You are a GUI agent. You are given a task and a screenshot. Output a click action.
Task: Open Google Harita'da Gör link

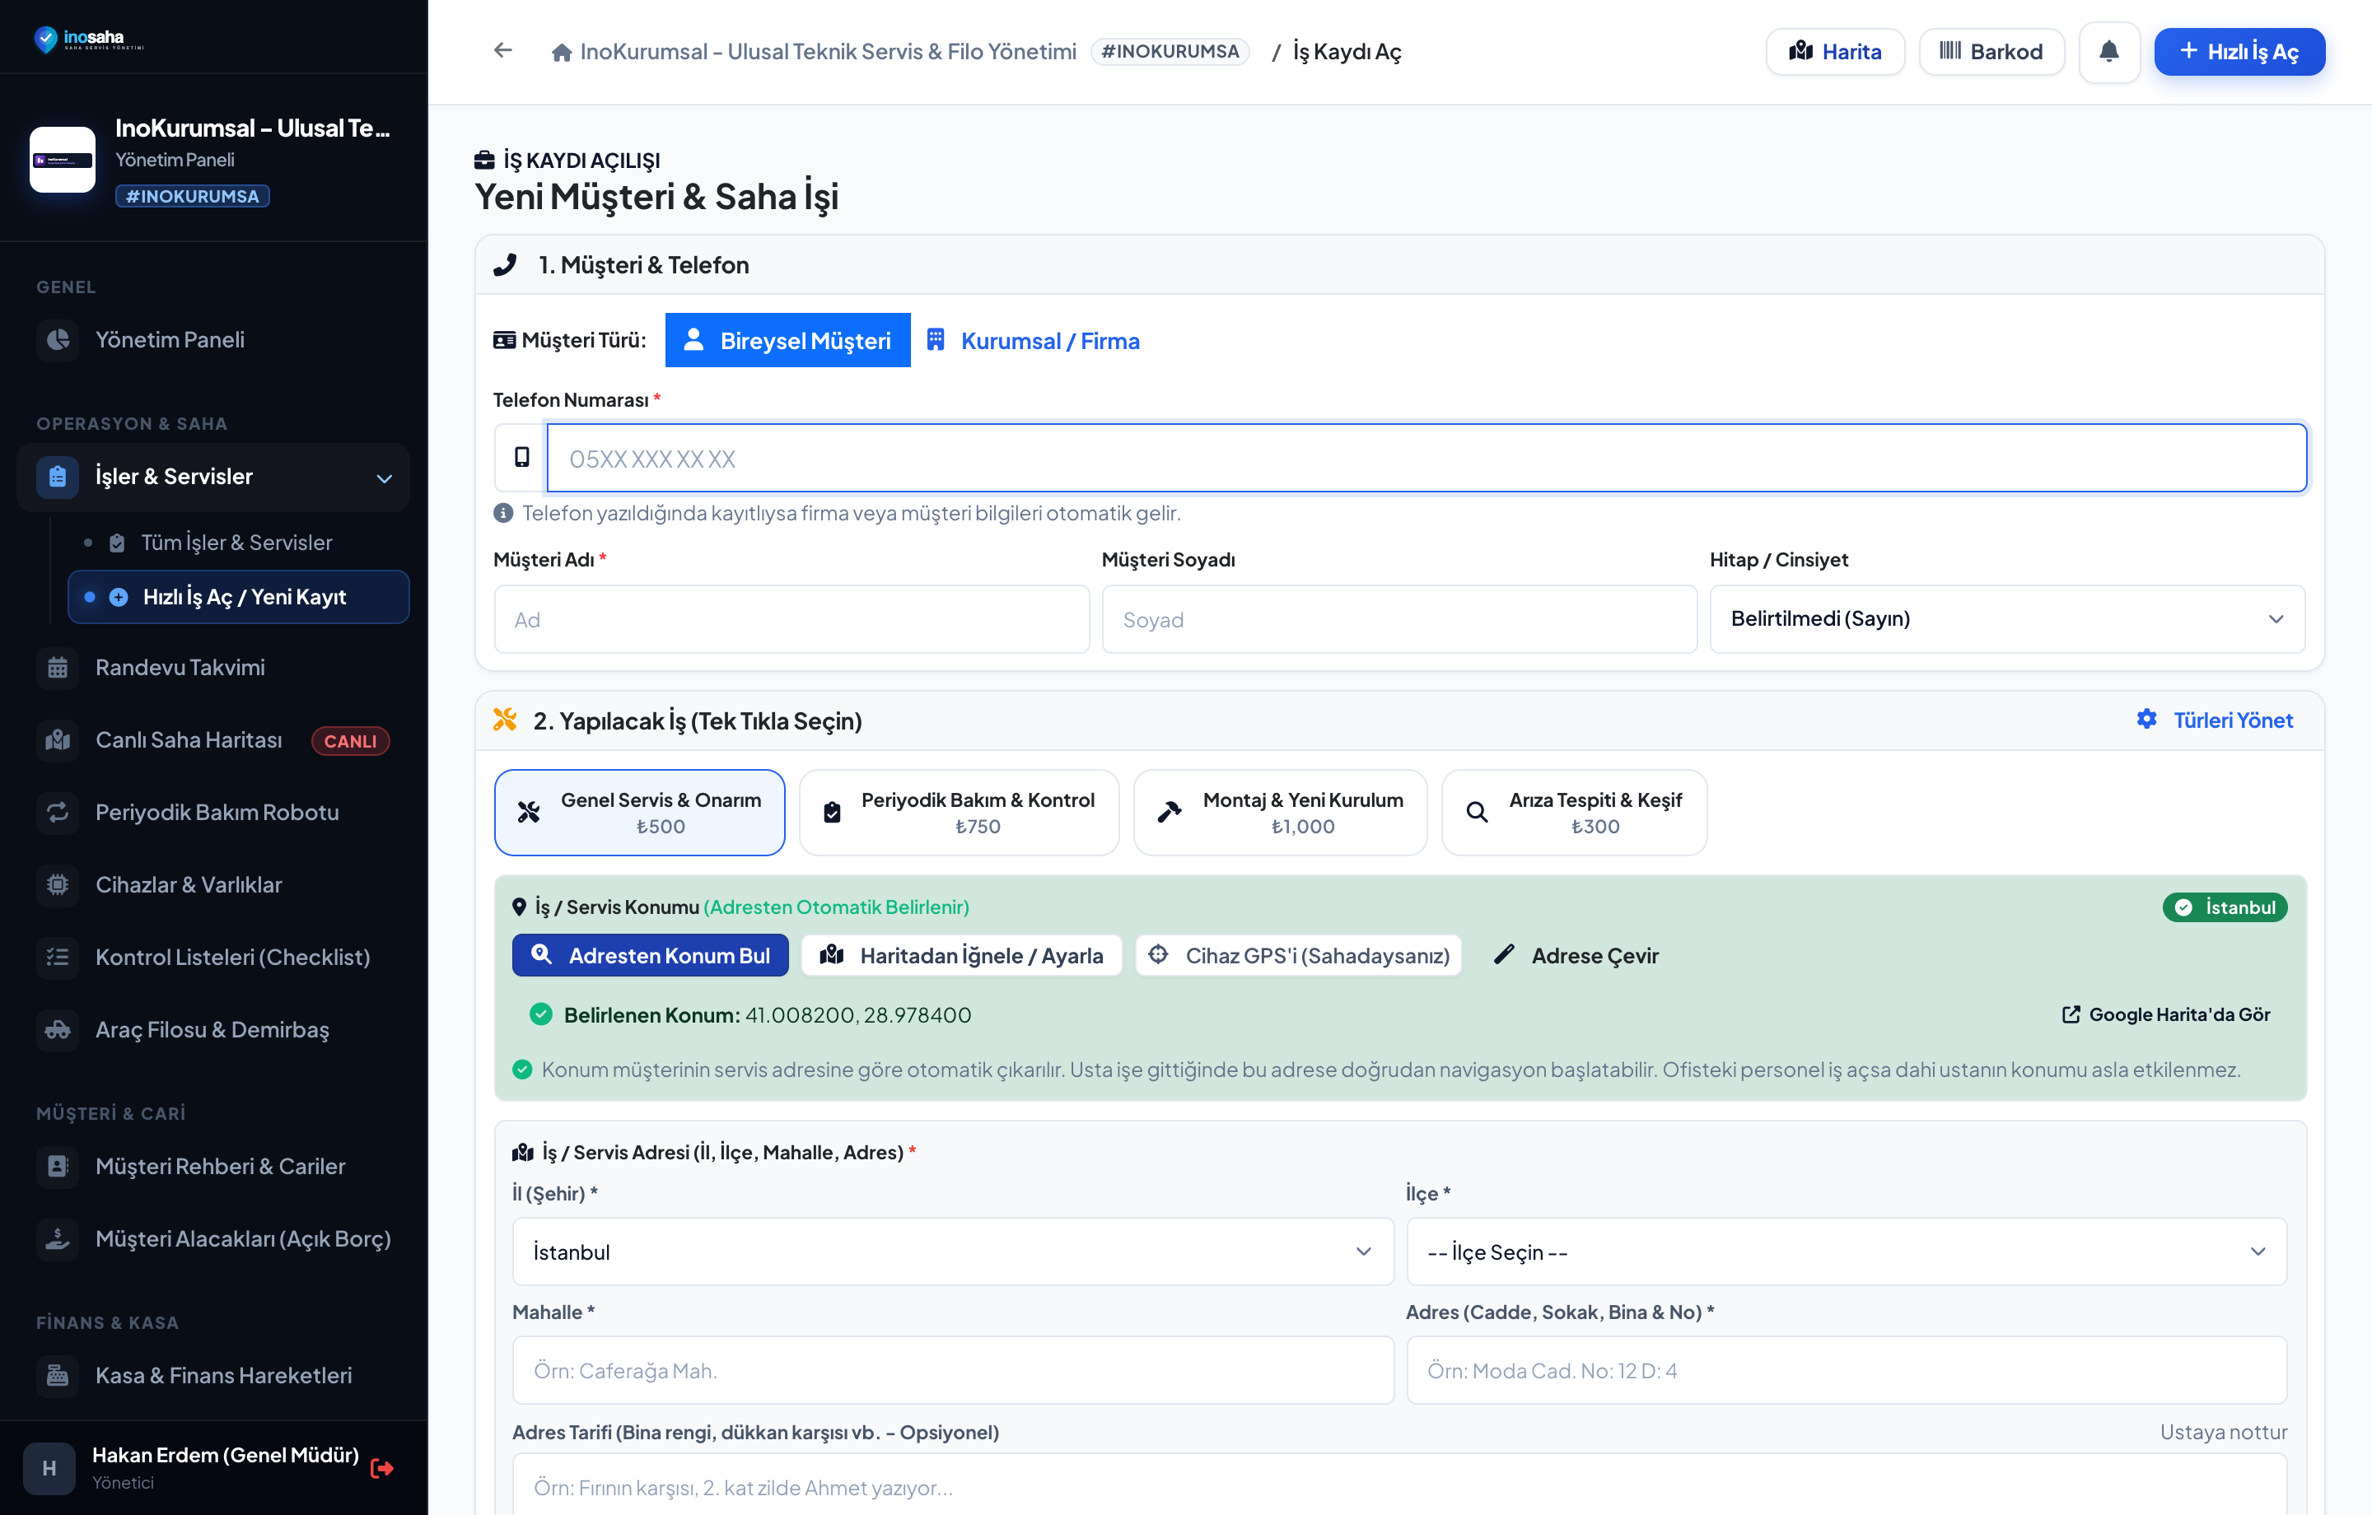[2165, 1014]
